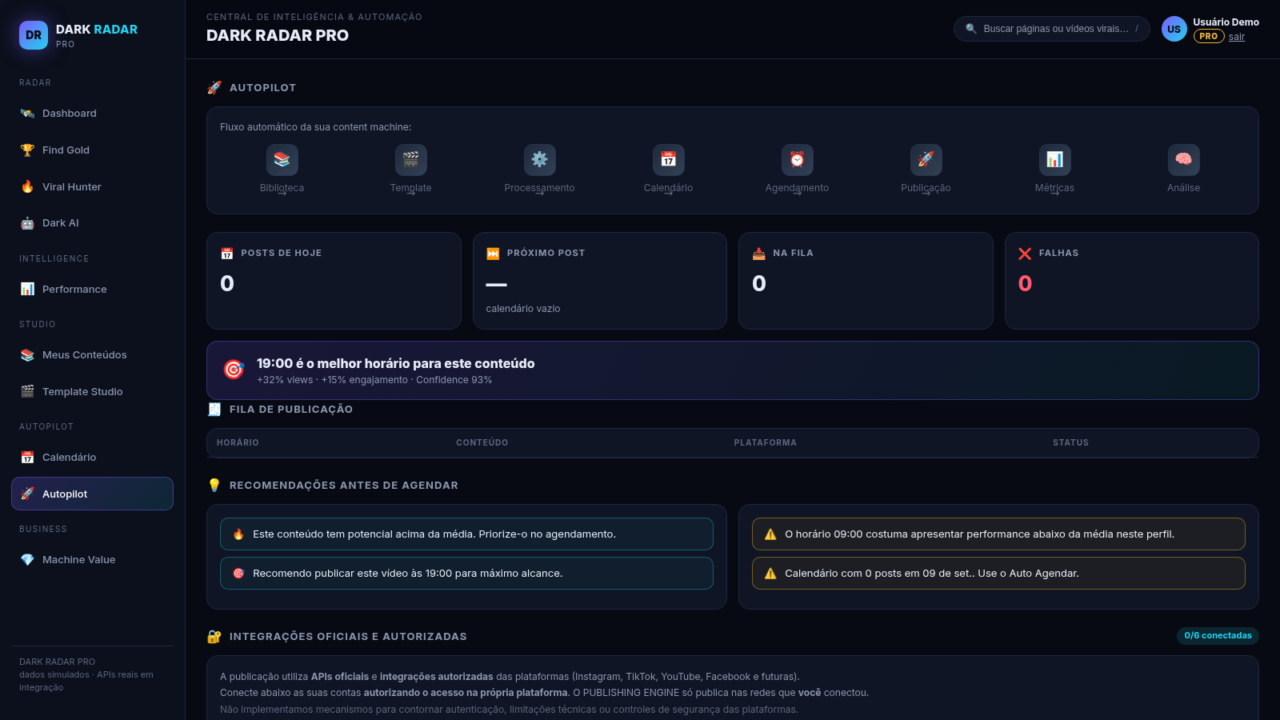This screenshot has height=720, width=1280.
Task: Click the search magnifier icon
Action: coord(971,29)
